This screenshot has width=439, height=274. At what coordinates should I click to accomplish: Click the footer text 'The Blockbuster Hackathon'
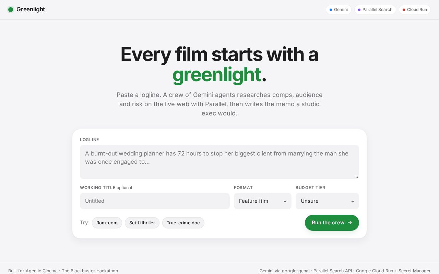pyautogui.click(x=90, y=271)
